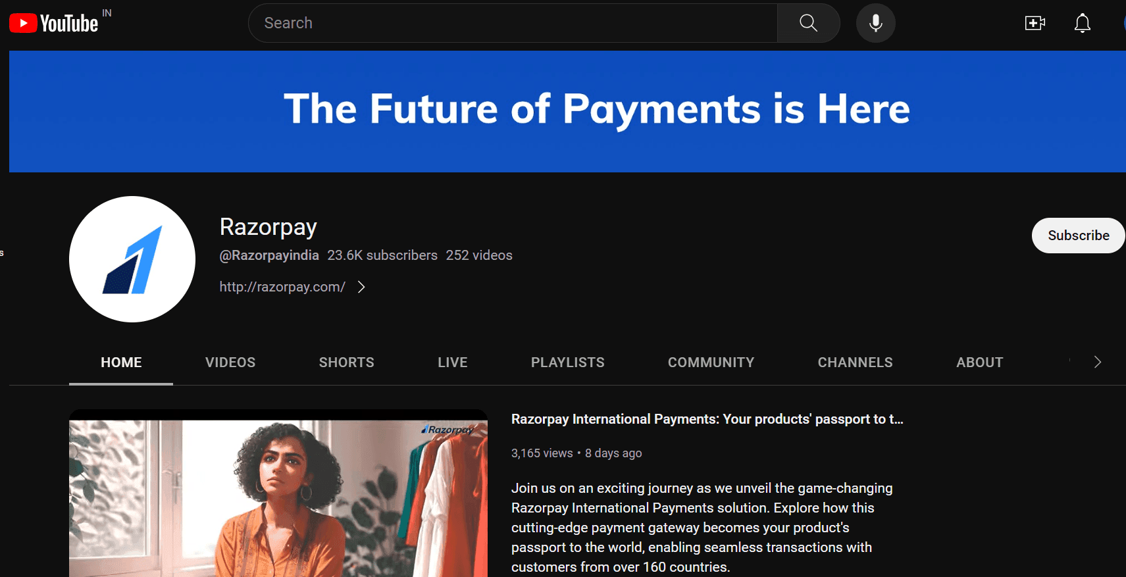Click the YouTube logo to go home
Screen dimensions: 1126x577
click(54, 23)
